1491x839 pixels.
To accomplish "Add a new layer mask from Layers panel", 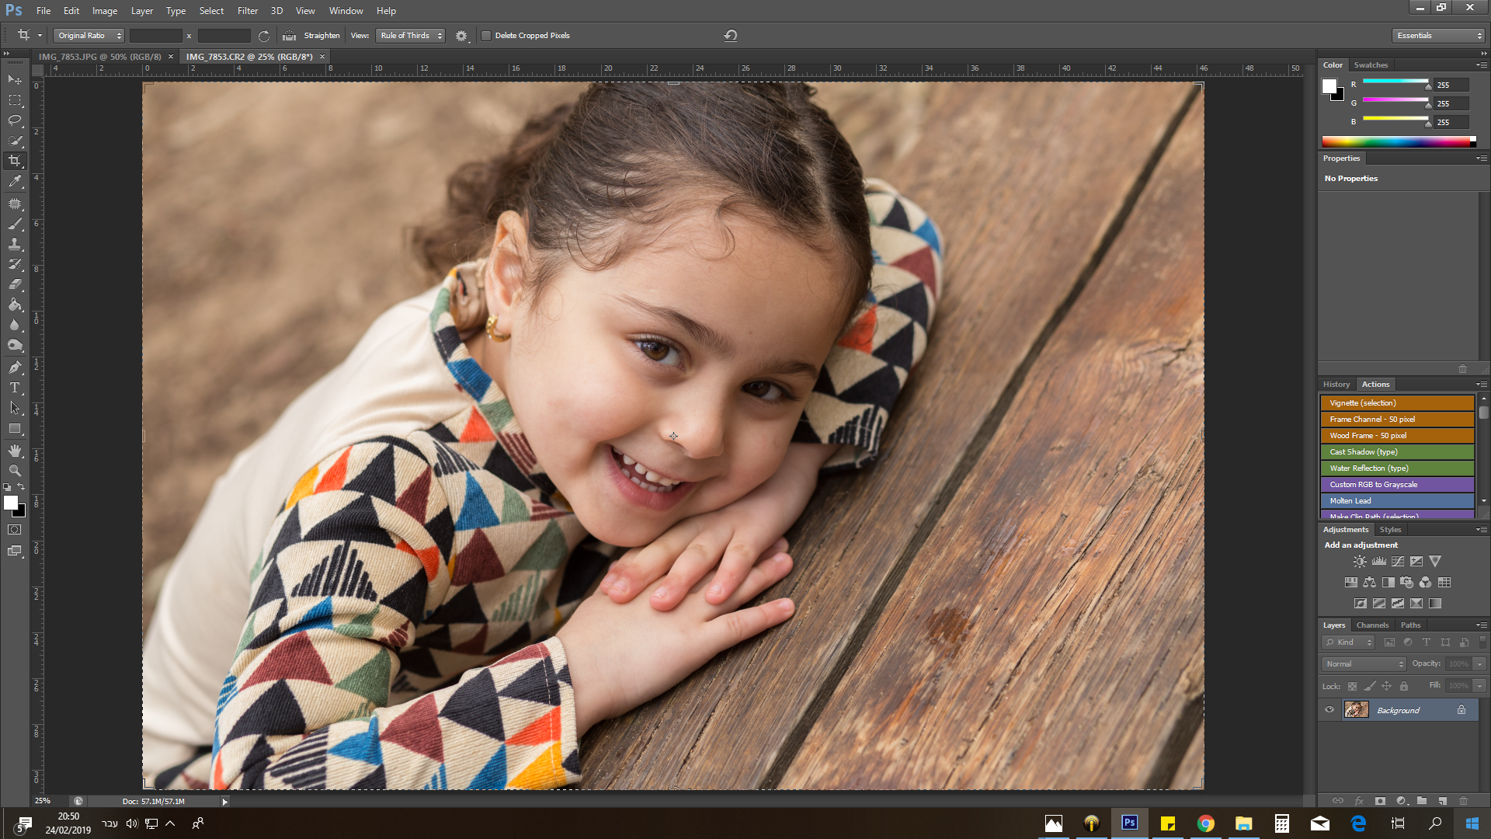I will click(x=1380, y=801).
